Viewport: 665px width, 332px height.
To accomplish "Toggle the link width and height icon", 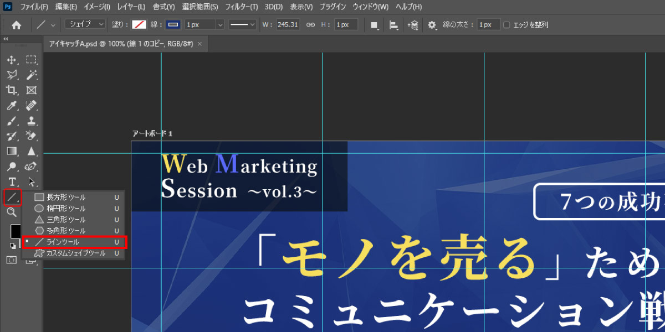I will click(310, 25).
